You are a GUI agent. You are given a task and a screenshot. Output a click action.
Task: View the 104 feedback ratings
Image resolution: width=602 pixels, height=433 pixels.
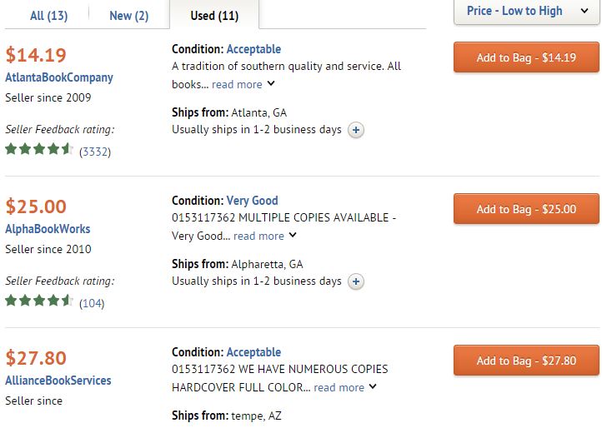(x=92, y=303)
